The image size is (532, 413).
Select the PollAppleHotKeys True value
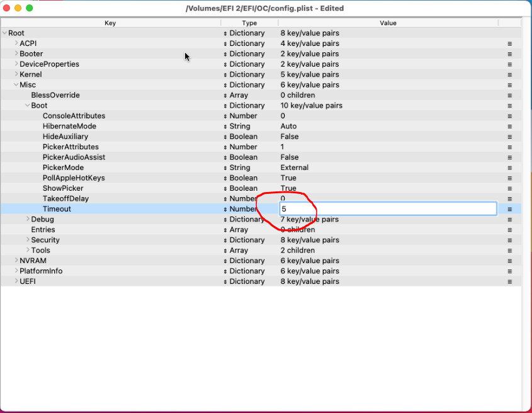click(288, 178)
